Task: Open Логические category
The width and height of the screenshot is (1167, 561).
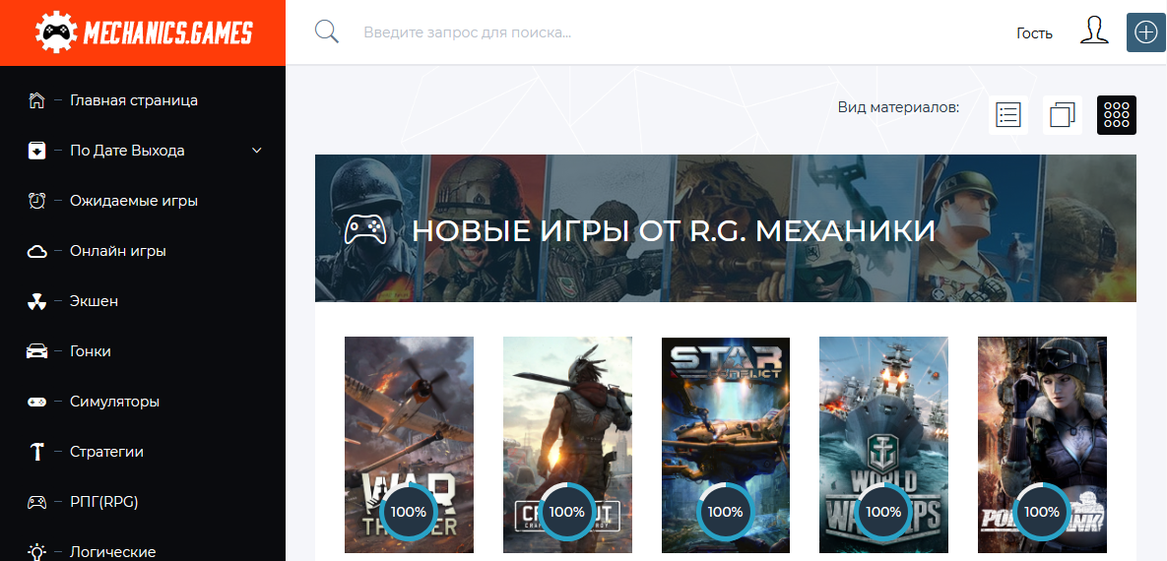Action: coord(113,552)
